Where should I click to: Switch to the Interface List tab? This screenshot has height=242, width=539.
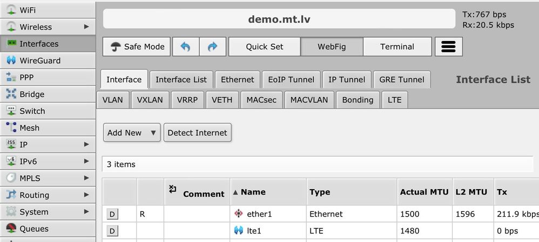click(x=181, y=79)
